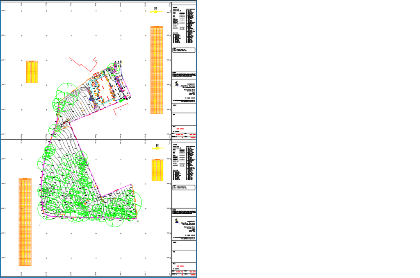Click the north arrow on the upper sheet
Screen dimensions: 420x278
coord(156,10)
